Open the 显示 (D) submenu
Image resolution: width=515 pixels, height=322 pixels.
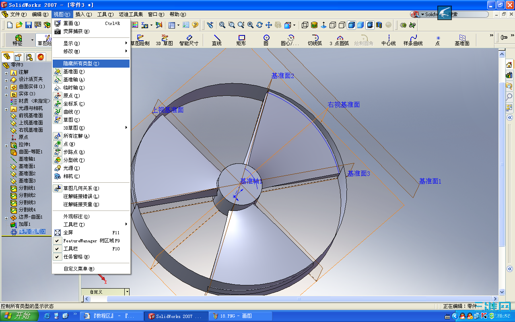pyautogui.click(x=91, y=43)
